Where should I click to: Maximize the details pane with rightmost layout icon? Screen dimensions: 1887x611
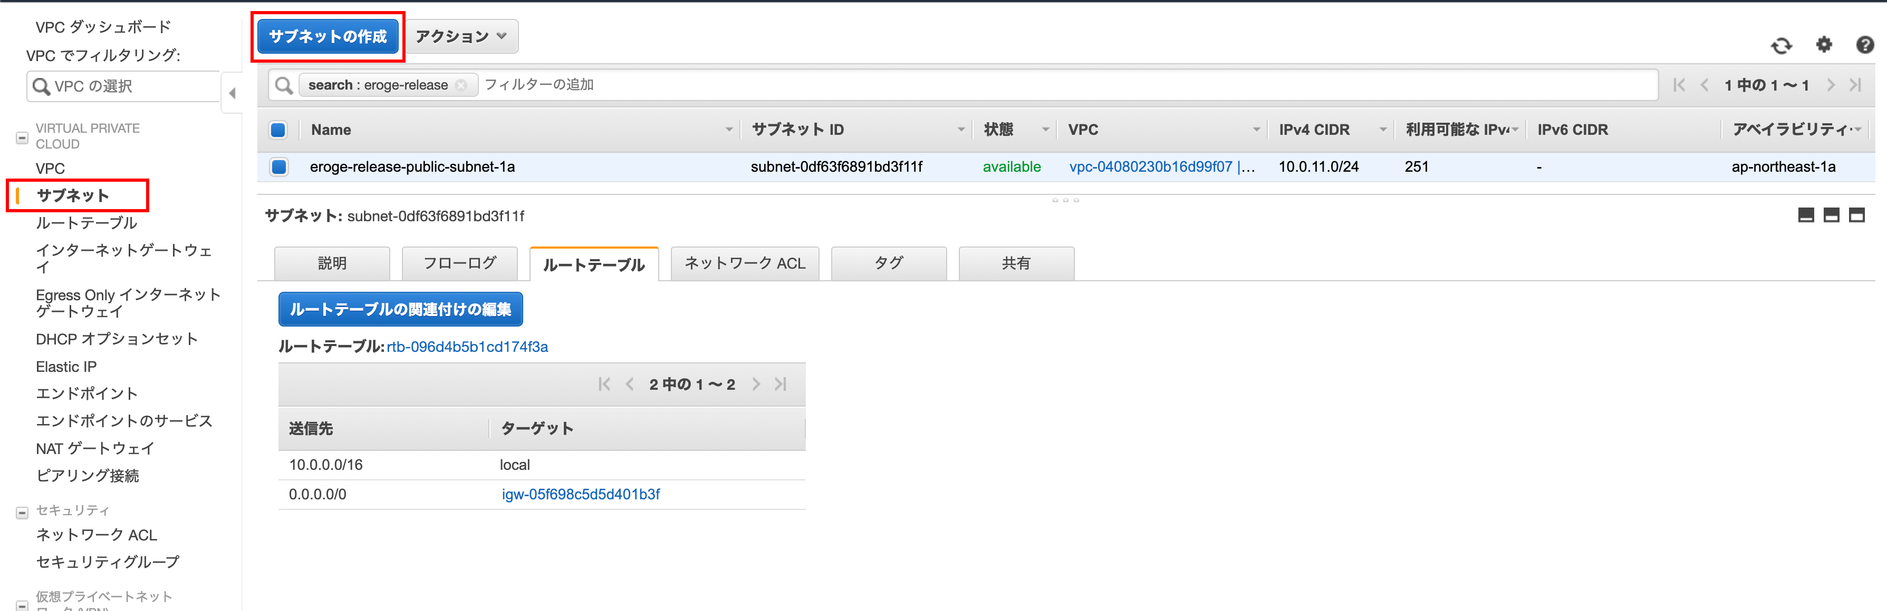point(1856,215)
